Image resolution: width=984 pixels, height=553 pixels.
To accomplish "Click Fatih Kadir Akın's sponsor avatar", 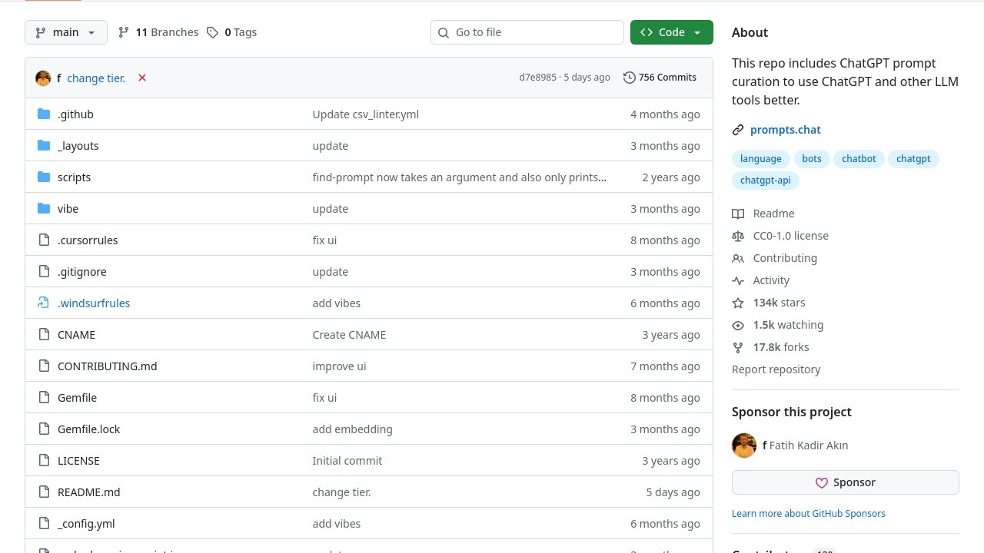I will click(x=744, y=445).
